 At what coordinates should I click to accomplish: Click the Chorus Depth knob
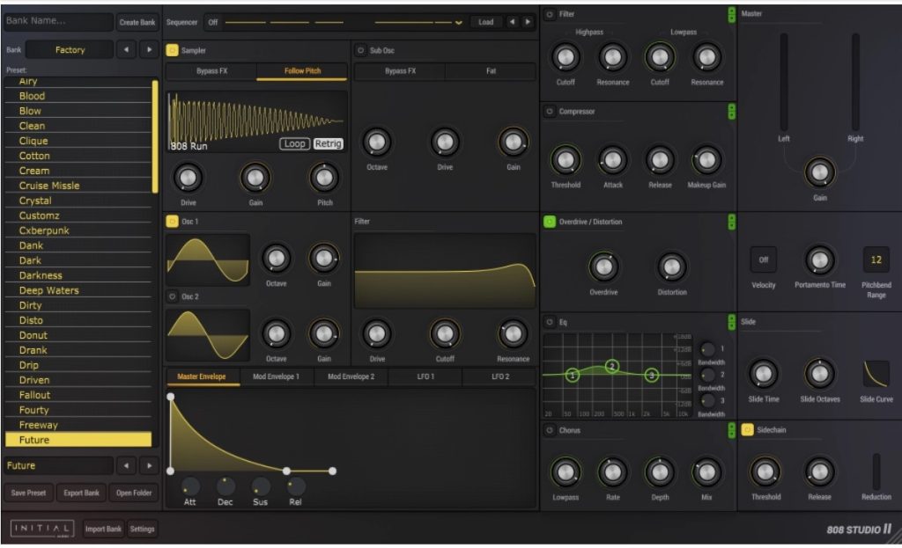pos(660,472)
